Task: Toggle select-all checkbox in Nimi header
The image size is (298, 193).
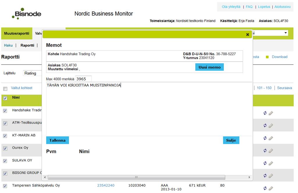Action: (5, 98)
